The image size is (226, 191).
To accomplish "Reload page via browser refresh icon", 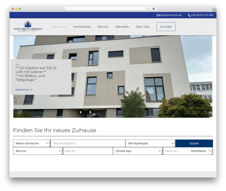I will [x=147, y=9].
